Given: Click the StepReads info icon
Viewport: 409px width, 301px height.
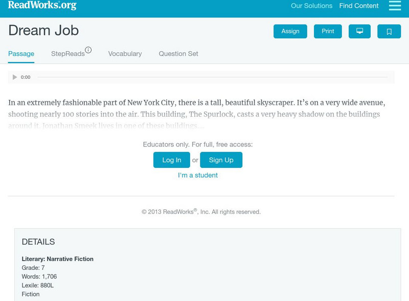Looking at the screenshot, I should pyautogui.click(x=88, y=49).
